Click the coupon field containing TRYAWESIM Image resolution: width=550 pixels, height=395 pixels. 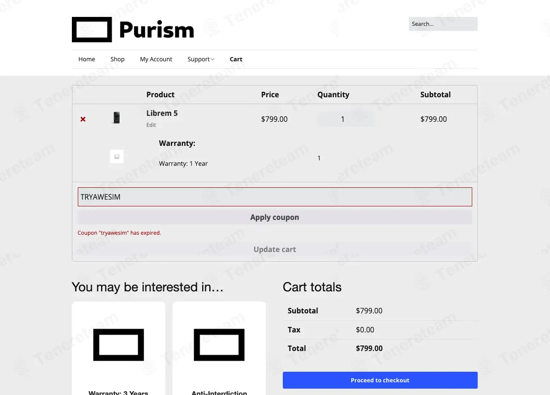275,197
